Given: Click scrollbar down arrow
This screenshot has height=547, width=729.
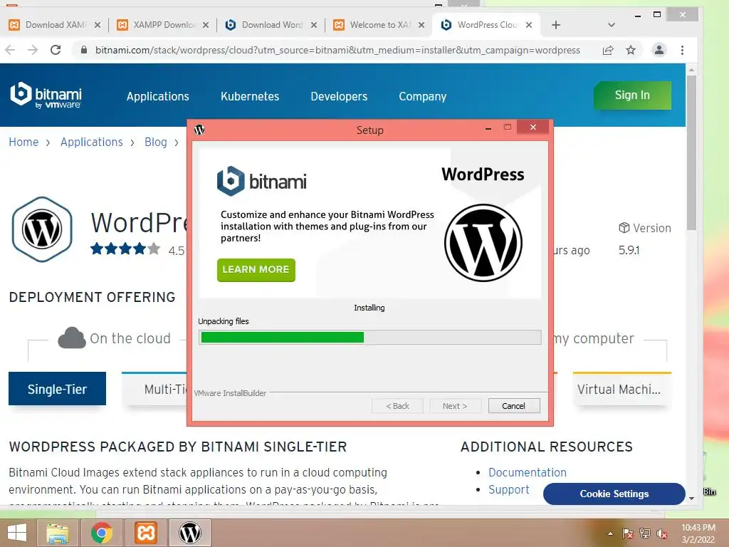Looking at the screenshot, I should click(x=691, y=498).
